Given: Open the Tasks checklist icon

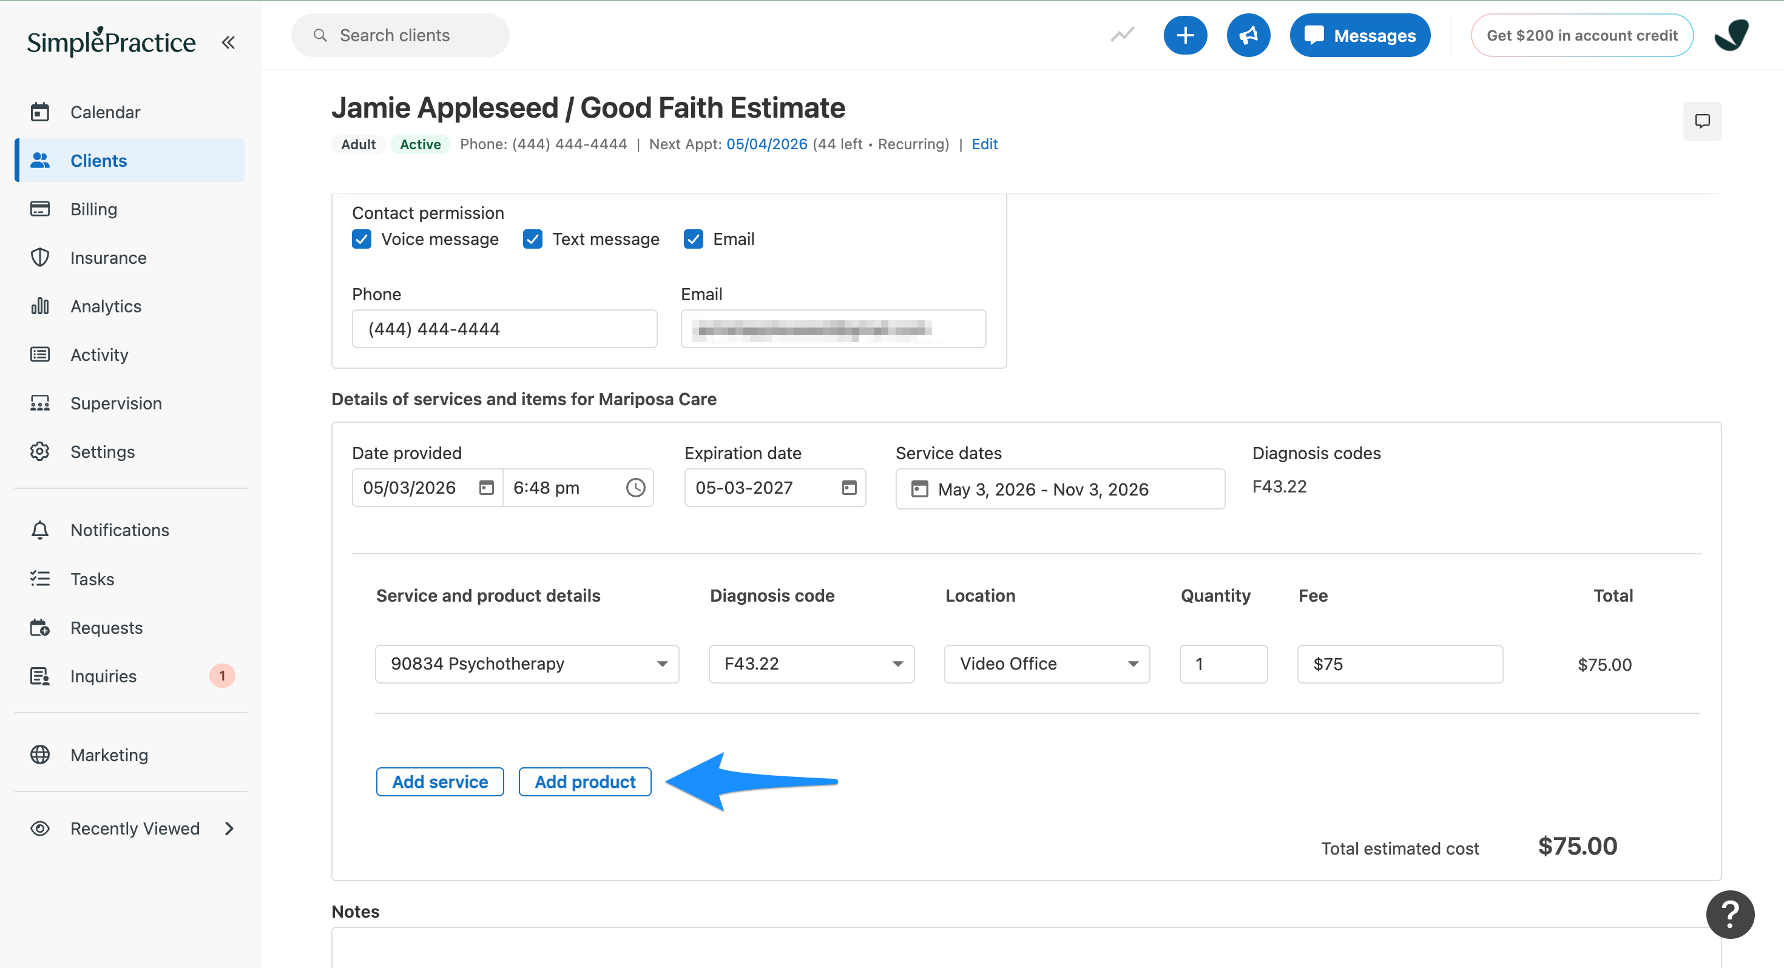Looking at the screenshot, I should point(40,578).
